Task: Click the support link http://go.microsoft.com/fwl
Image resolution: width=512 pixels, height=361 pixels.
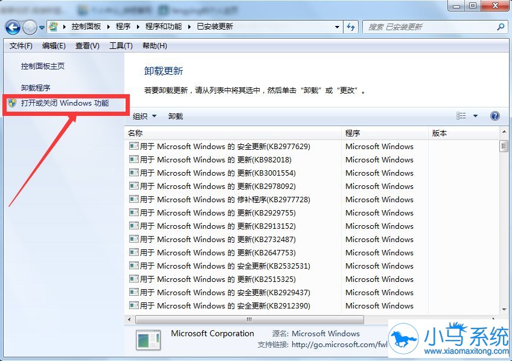Action: click(339, 344)
